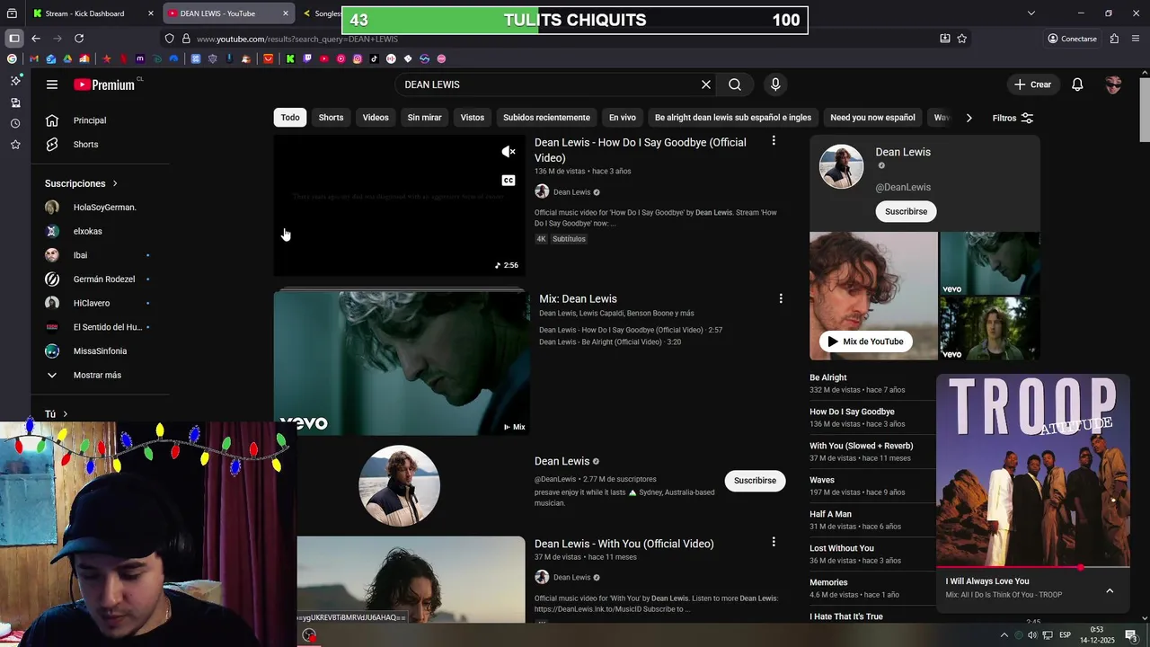Adjust system volume speaker icon
1150x647 pixels.
point(1032,635)
